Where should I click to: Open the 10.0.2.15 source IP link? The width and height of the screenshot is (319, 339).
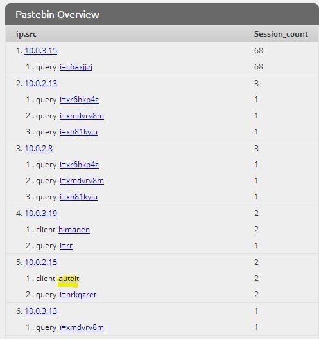click(41, 262)
